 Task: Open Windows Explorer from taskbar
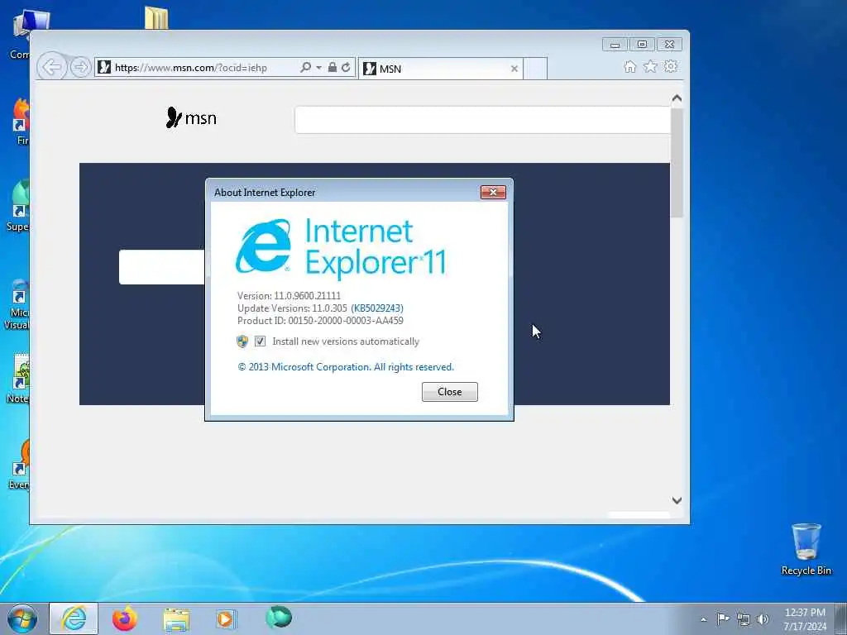(176, 619)
